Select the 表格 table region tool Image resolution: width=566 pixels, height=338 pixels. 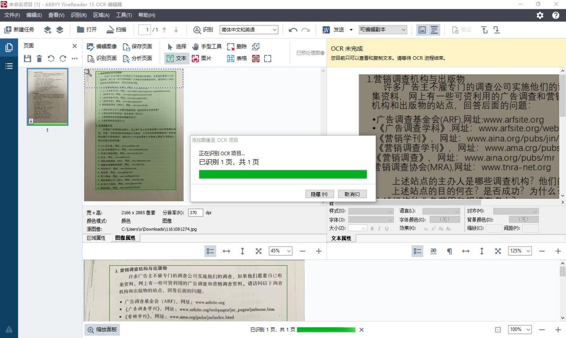(x=237, y=58)
